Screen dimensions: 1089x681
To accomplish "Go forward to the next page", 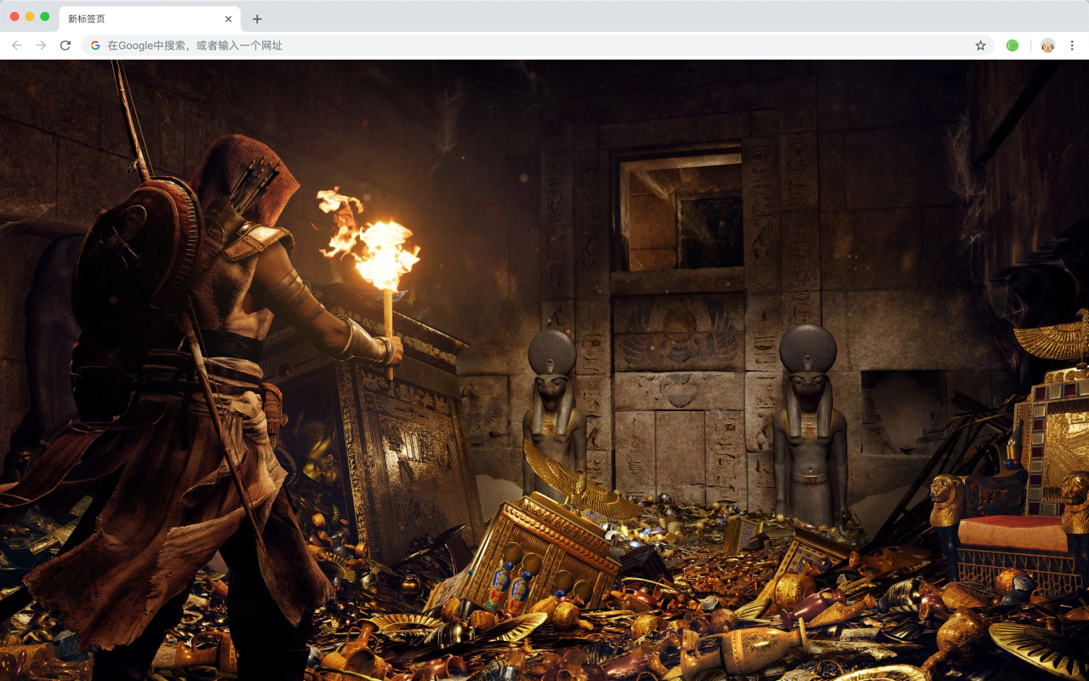I will click(x=41, y=45).
